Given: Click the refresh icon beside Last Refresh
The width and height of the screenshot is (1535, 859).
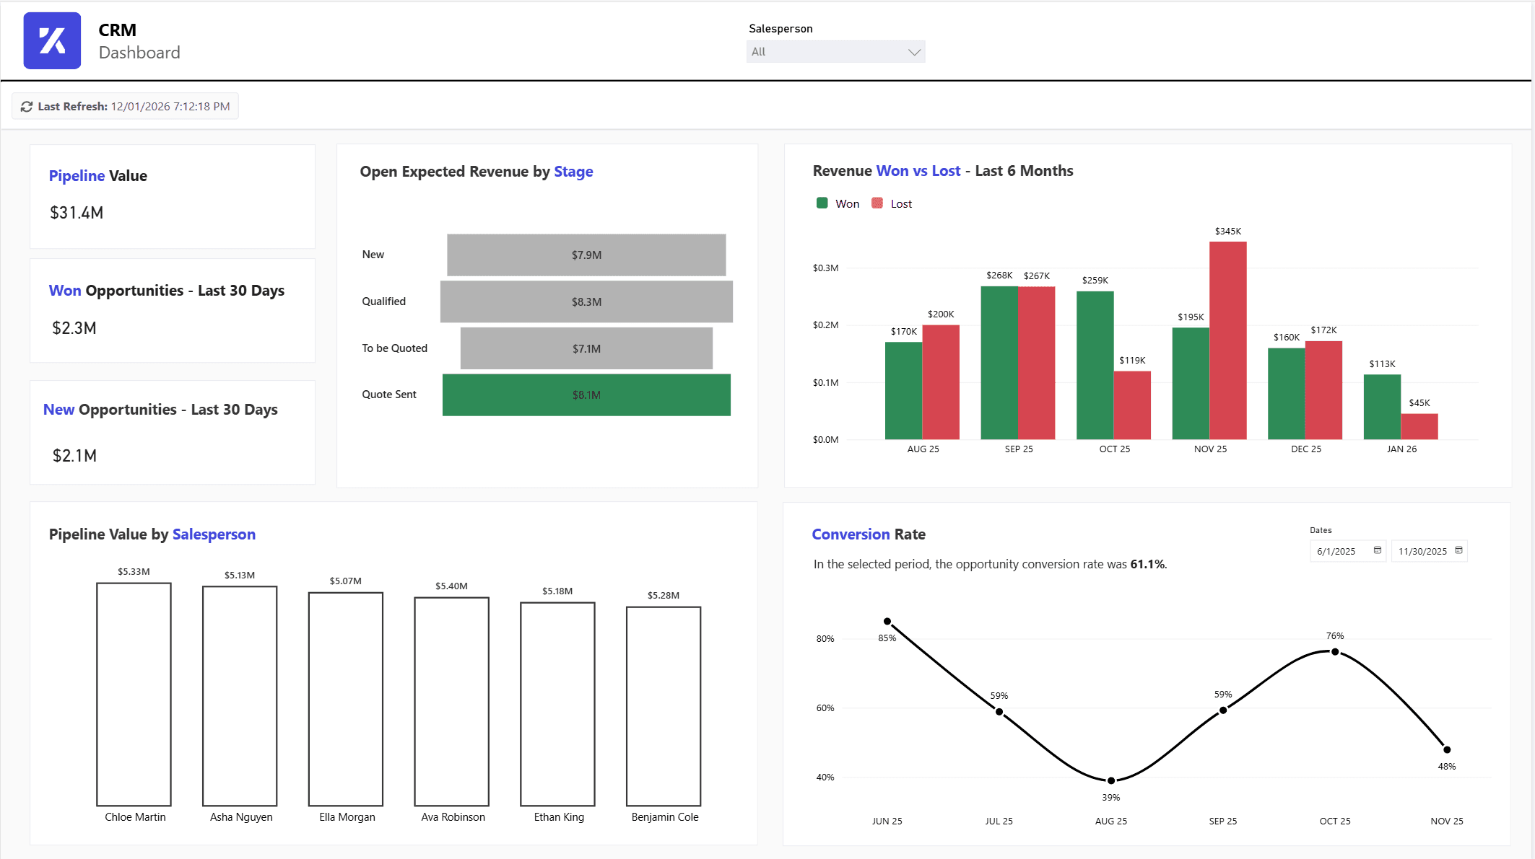Looking at the screenshot, I should point(27,107).
